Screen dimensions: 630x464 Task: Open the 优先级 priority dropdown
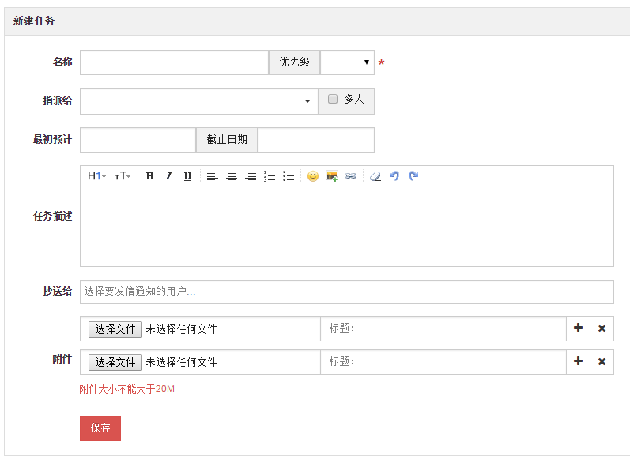[x=347, y=62]
